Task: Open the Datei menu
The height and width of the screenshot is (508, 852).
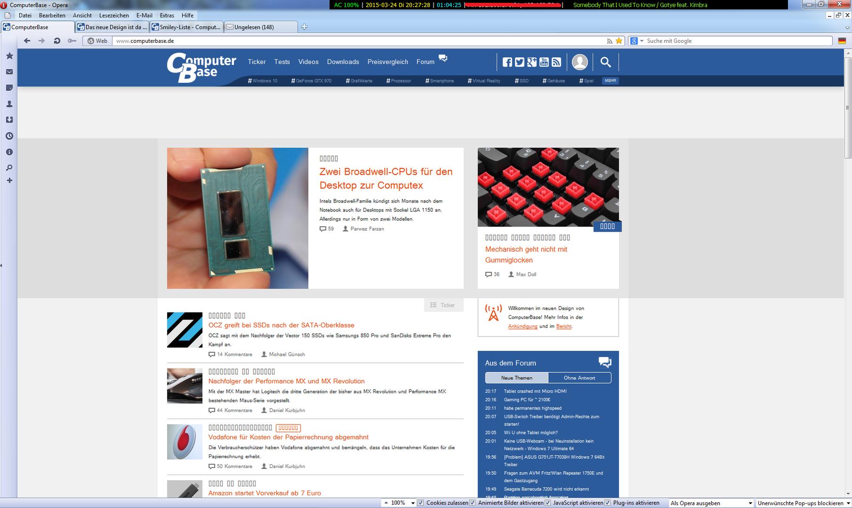Action: pos(25,16)
